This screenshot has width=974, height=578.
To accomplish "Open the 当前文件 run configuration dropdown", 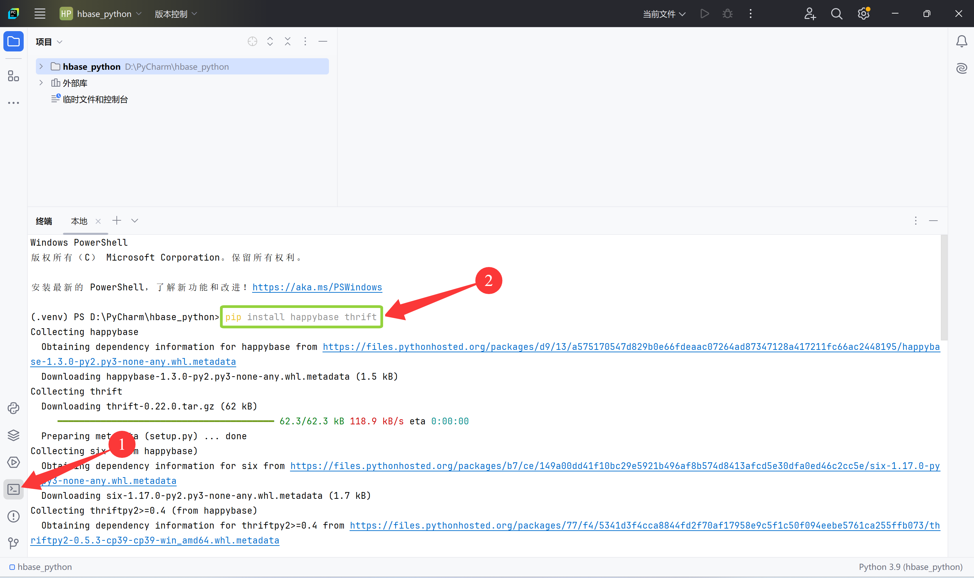I will pyautogui.click(x=664, y=14).
